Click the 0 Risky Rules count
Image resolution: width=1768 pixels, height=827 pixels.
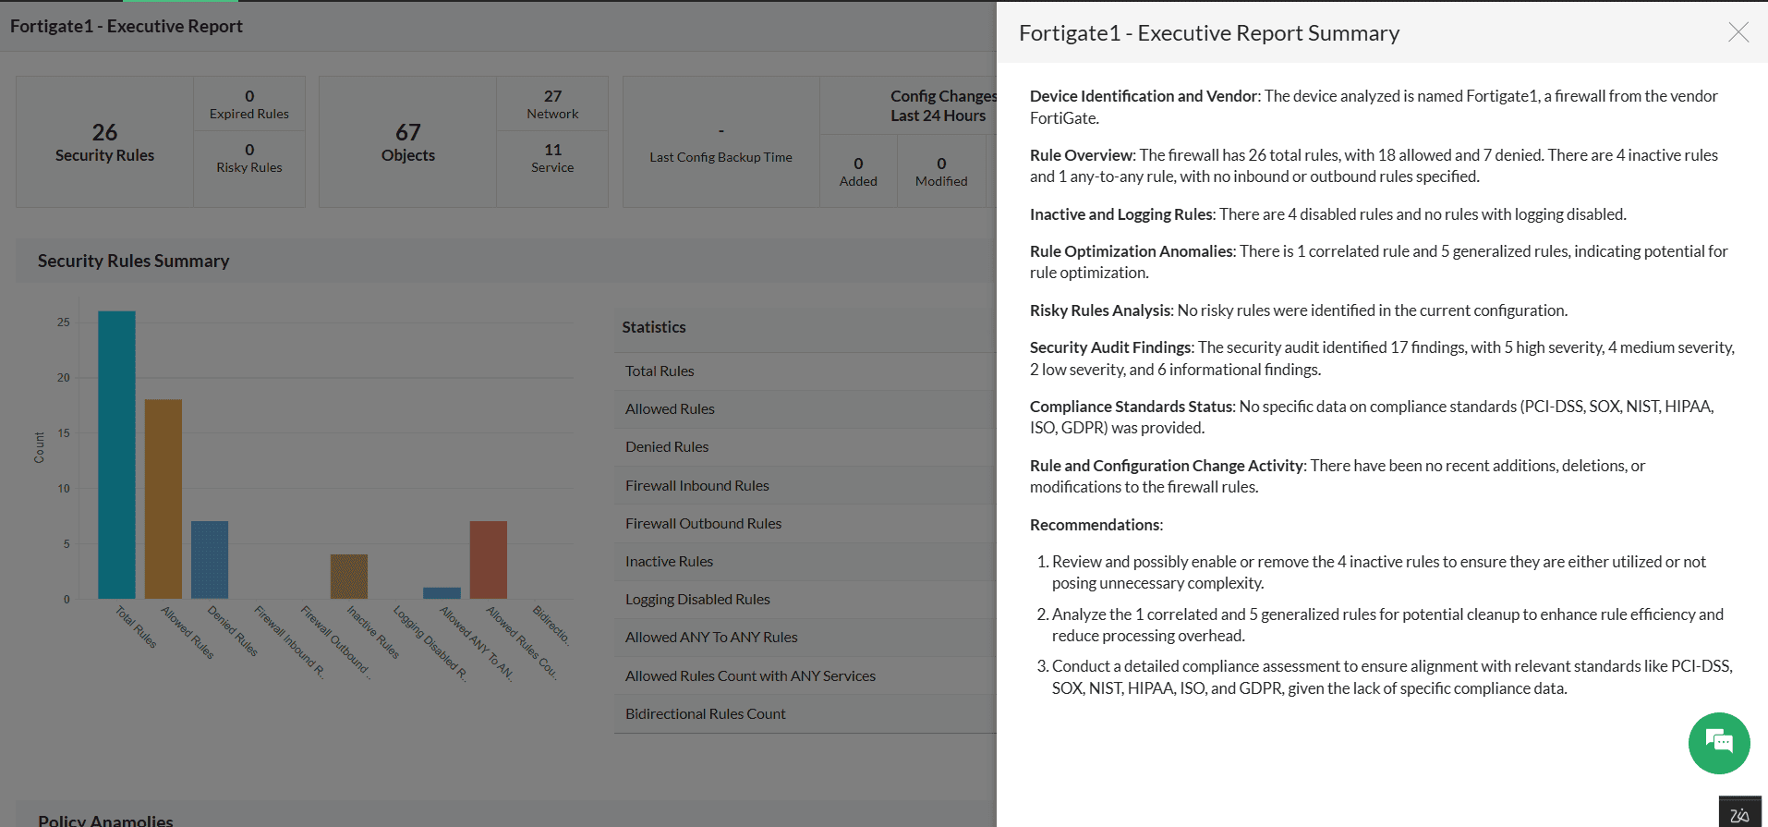tap(249, 157)
